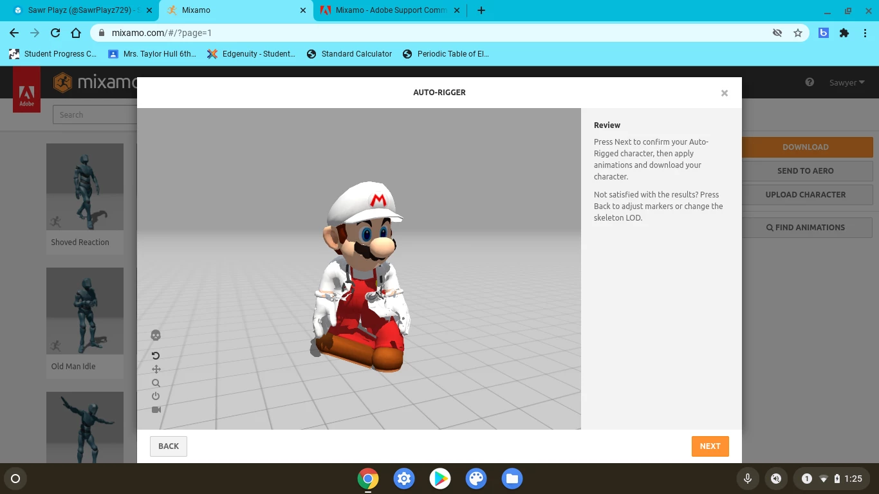Viewport: 879px width, 494px height.
Task: Click the rotate view icon in viewer
Action: pyautogui.click(x=156, y=356)
